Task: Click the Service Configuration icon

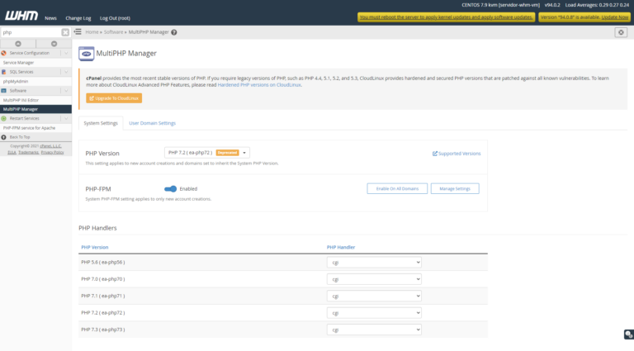Action: (3, 53)
